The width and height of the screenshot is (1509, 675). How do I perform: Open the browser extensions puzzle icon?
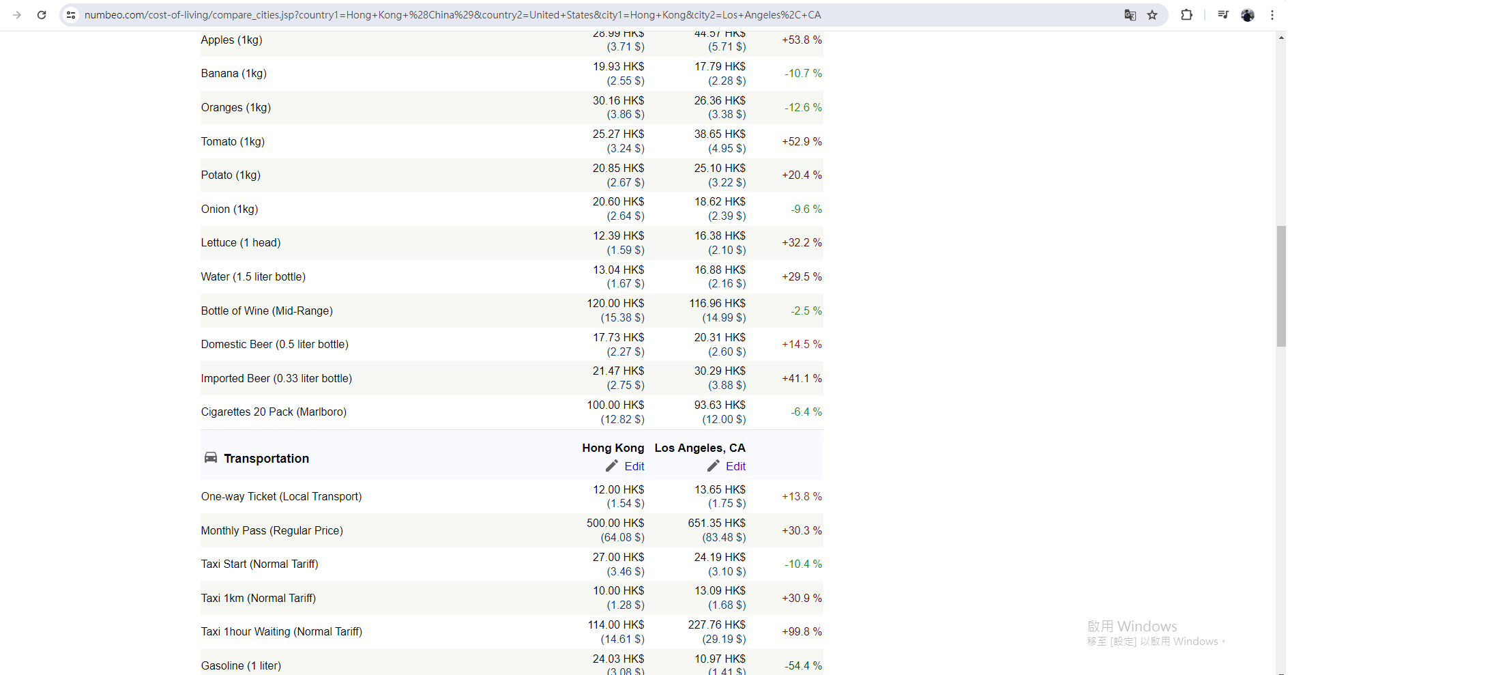[1186, 15]
